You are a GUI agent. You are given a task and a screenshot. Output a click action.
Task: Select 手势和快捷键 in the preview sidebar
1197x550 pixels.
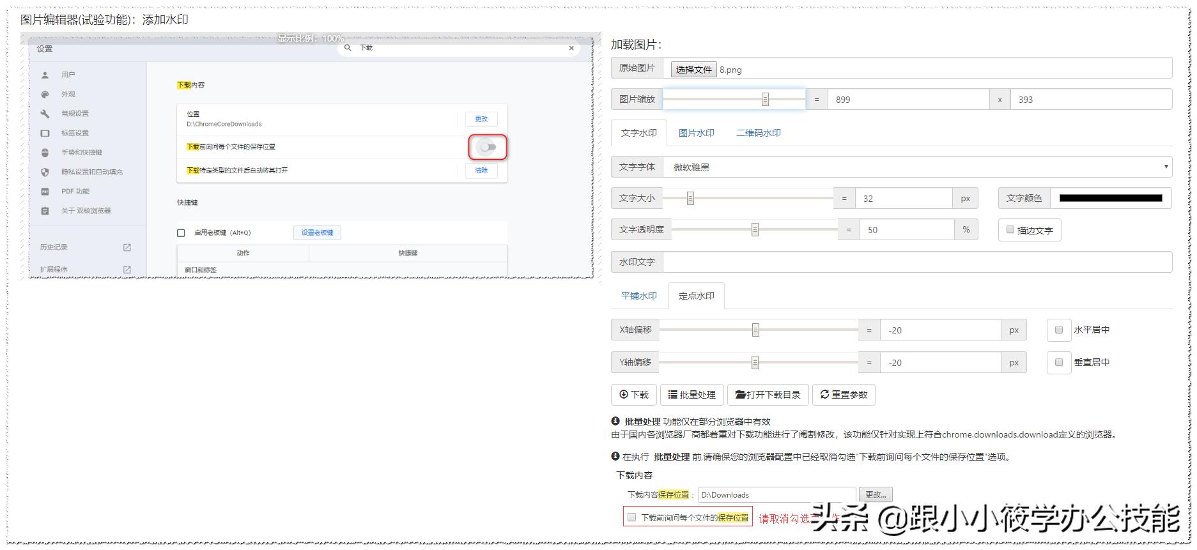pyautogui.click(x=82, y=152)
